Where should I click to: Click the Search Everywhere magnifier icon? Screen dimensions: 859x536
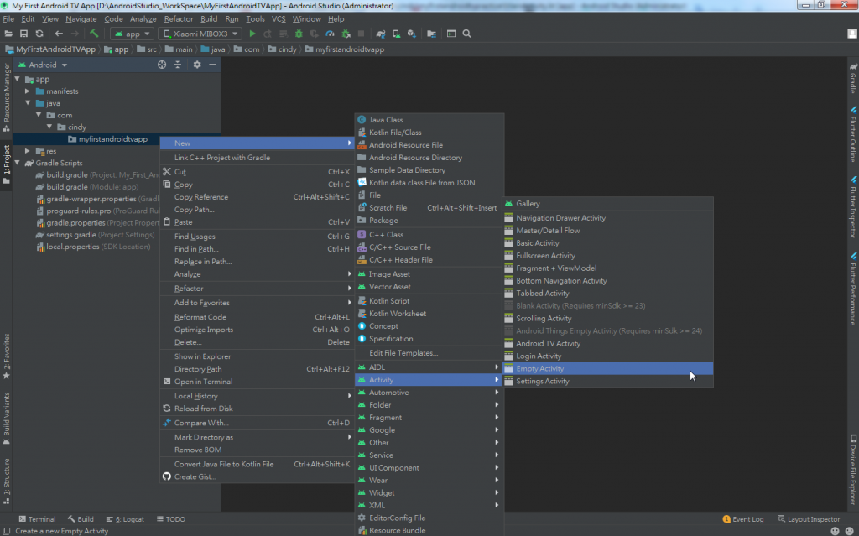pyautogui.click(x=466, y=34)
